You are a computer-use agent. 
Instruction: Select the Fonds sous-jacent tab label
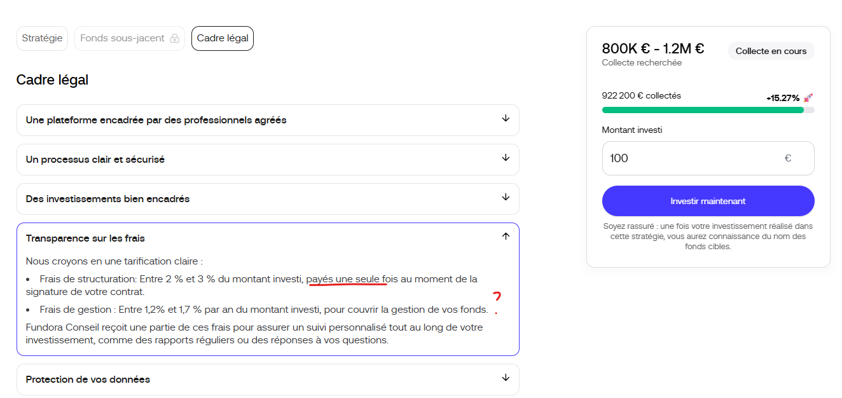pos(122,38)
